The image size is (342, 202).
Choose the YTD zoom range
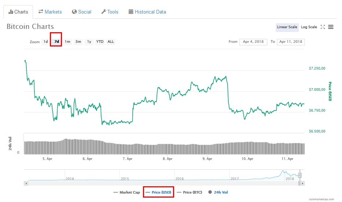point(100,42)
